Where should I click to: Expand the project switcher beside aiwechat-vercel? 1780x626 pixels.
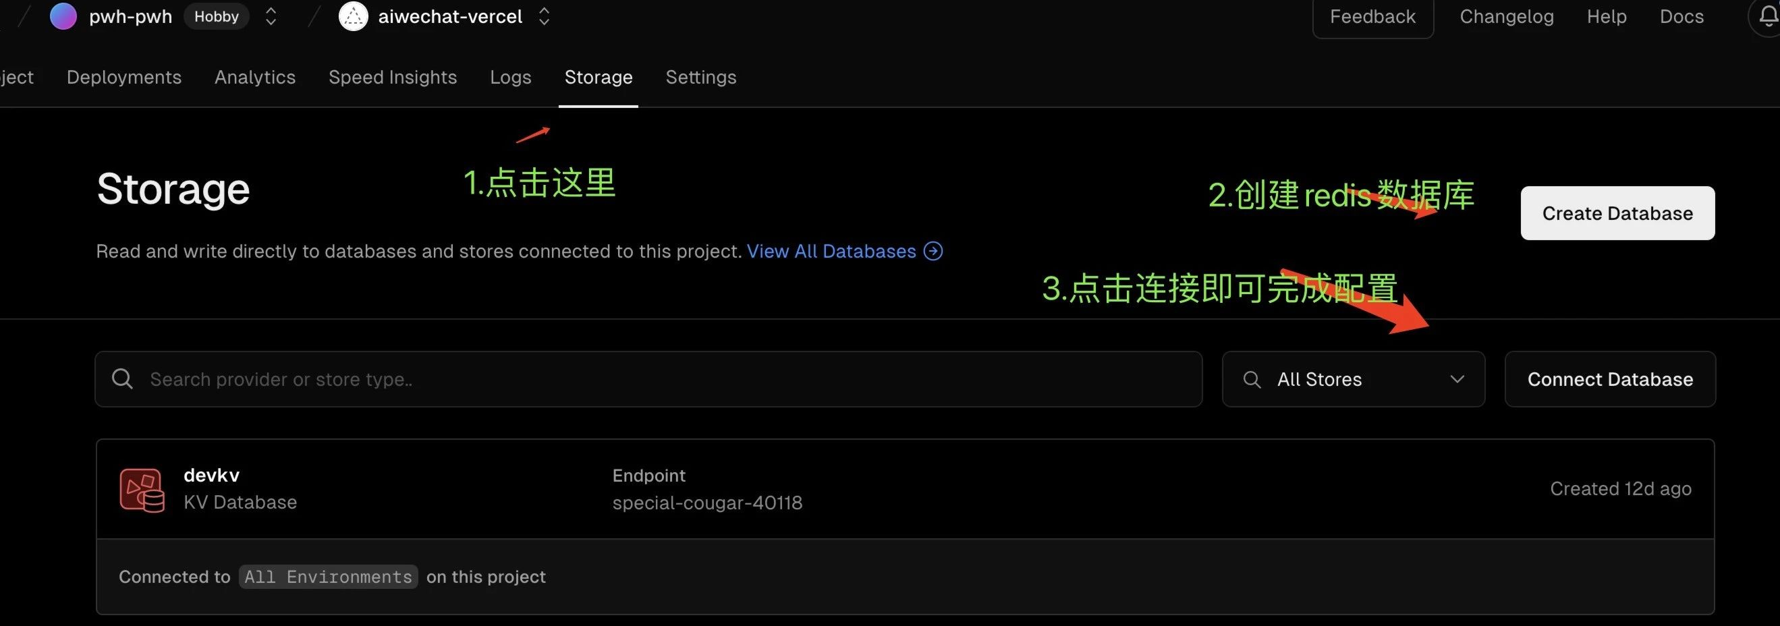pyautogui.click(x=544, y=17)
